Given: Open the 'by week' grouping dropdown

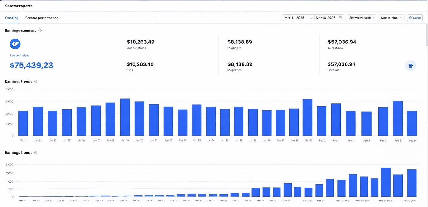Looking at the screenshot, I should click(361, 18).
